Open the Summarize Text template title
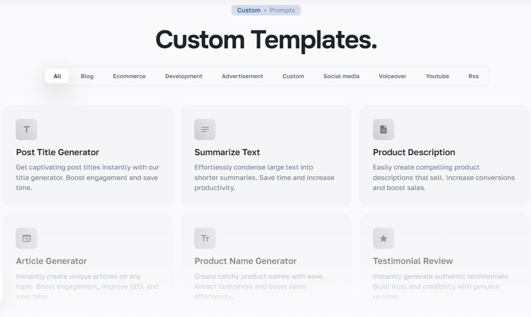531x317 pixels. [x=227, y=152]
